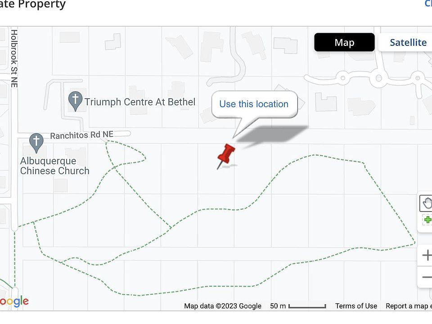
Task: Zoom in with the plus button
Action: (x=427, y=256)
